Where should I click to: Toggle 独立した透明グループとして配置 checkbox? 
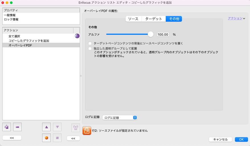tap(90, 48)
